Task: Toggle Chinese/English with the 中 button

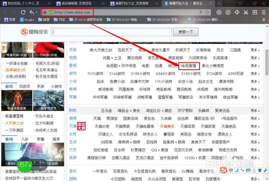Action: pyautogui.click(x=231, y=170)
